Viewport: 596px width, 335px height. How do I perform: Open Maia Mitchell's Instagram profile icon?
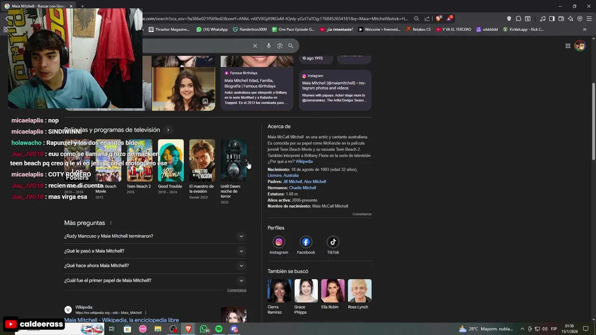[x=279, y=242]
